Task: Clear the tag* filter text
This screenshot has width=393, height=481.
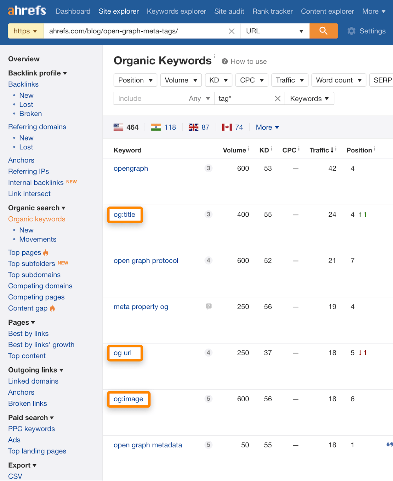Action: point(278,99)
